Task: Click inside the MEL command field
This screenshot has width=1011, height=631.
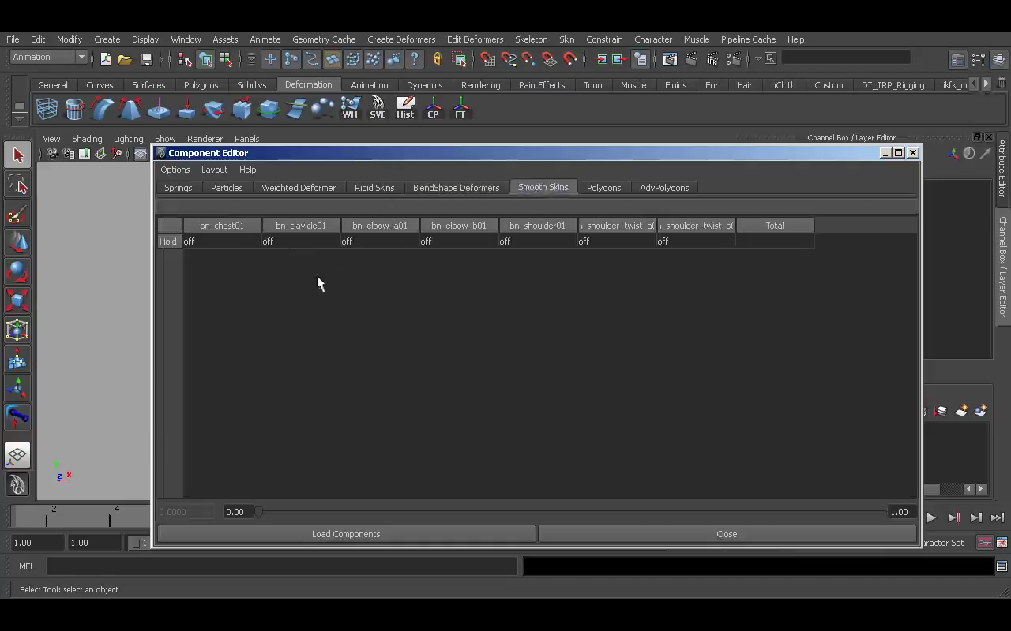Action: click(x=276, y=566)
